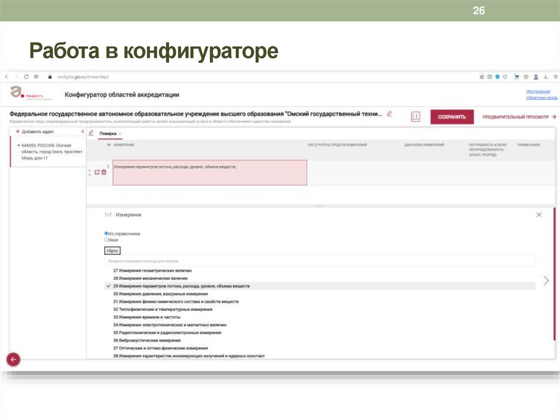Viewport: 560px width, 419px height.
Task: Click the red back arrow in bottom-left corner
Action: 12,359
